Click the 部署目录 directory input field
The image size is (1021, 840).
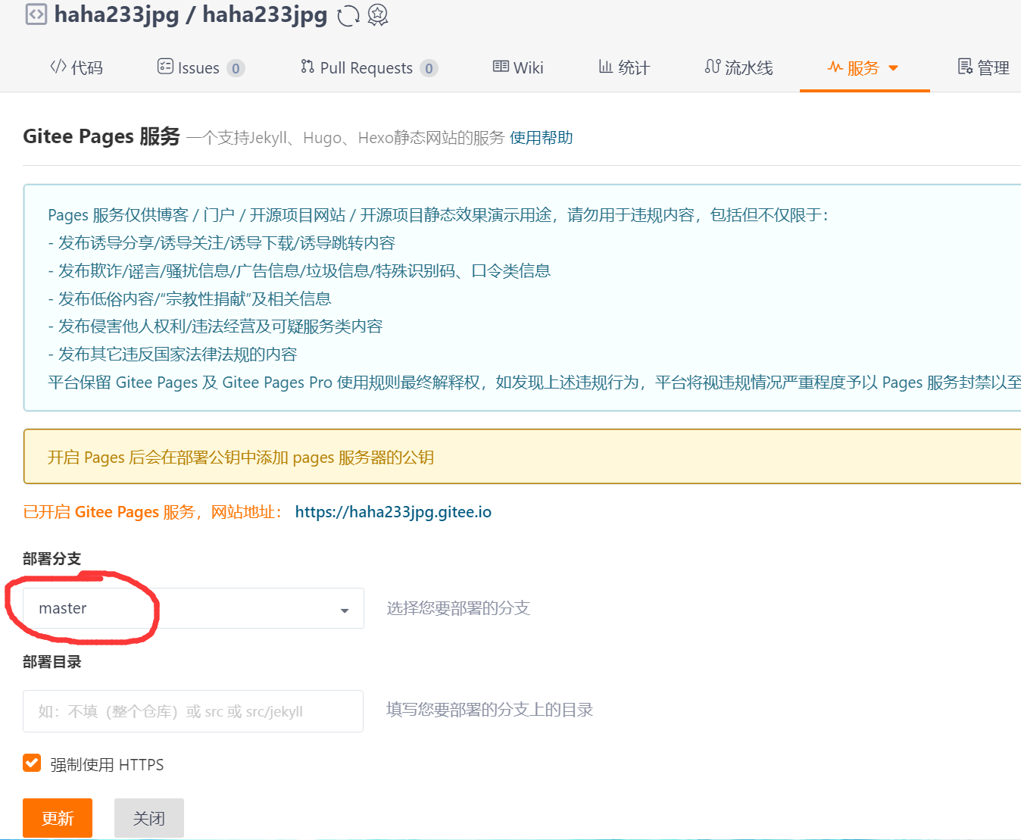193,711
